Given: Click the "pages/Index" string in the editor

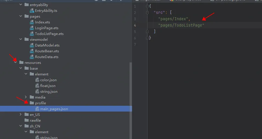Looking at the screenshot, I should pyautogui.click(x=173, y=19).
